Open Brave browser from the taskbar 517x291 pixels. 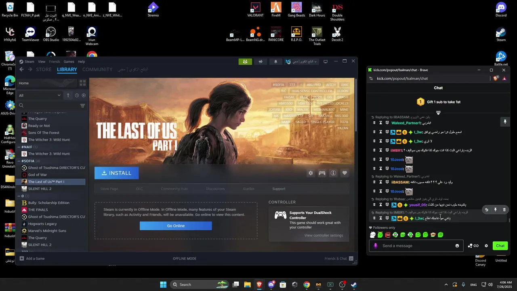tap(259, 285)
